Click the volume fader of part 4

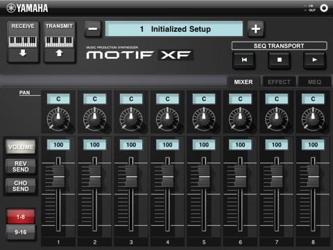point(167,176)
